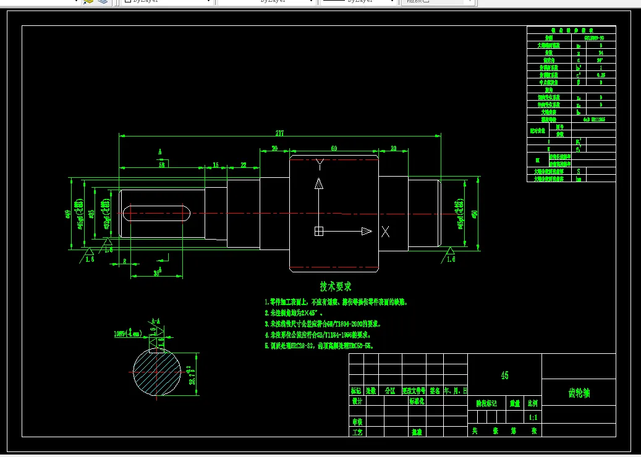Select the gear width dimension 60
This screenshot has width=641, height=457.
[x=334, y=149]
